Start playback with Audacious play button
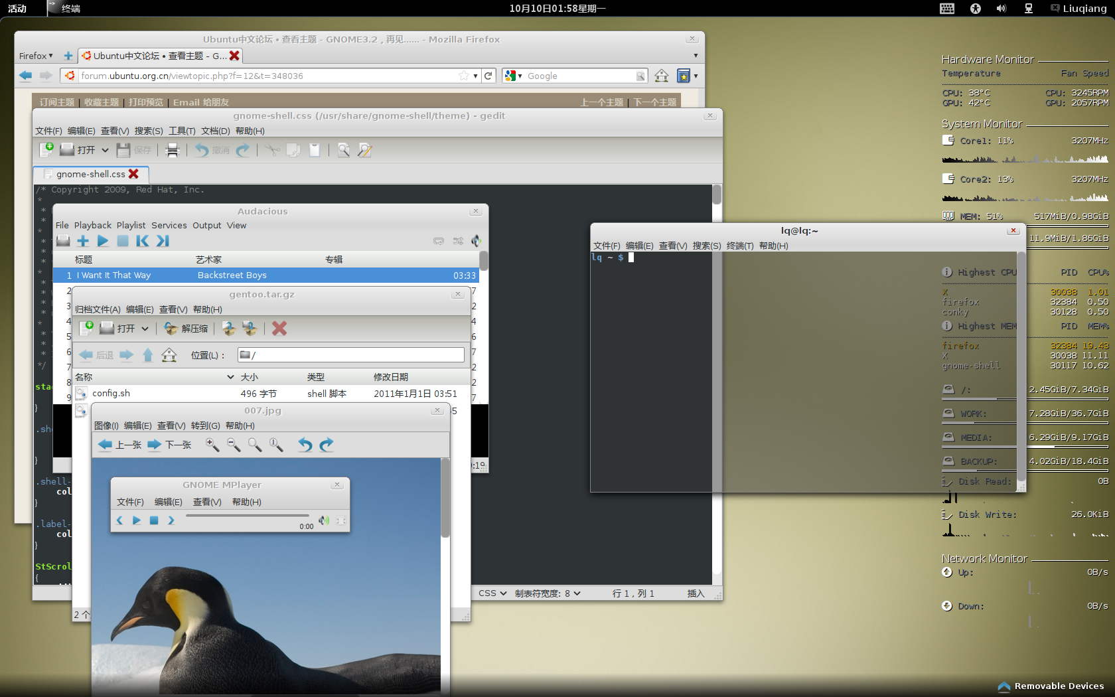 [103, 241]
